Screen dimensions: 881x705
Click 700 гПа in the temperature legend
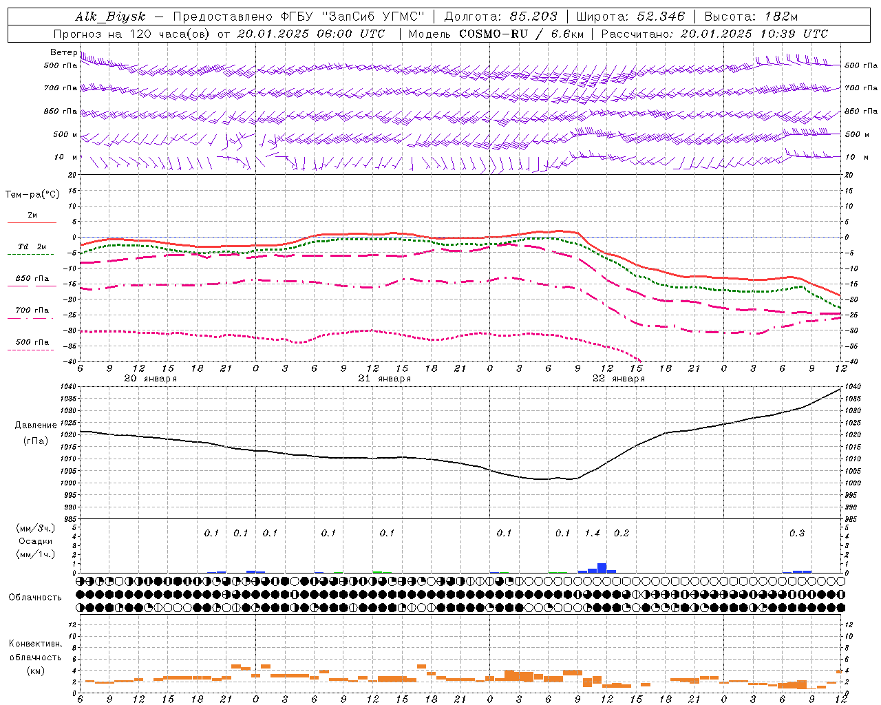(32, 311)
